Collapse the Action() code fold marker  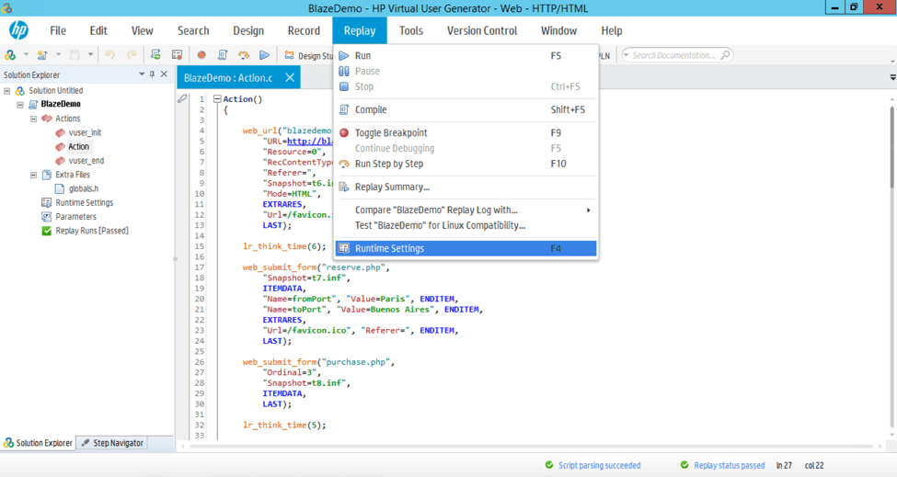click(217, 99)
